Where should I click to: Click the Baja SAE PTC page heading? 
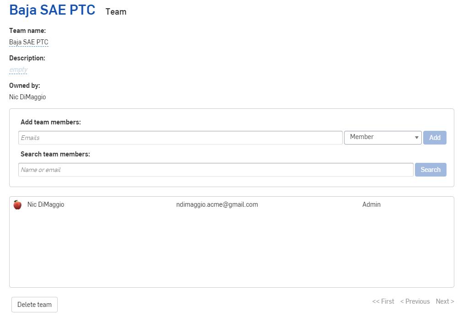click(52, 10)
